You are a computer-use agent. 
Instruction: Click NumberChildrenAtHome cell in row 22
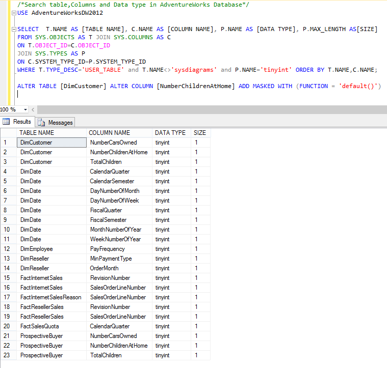point(119,346)
